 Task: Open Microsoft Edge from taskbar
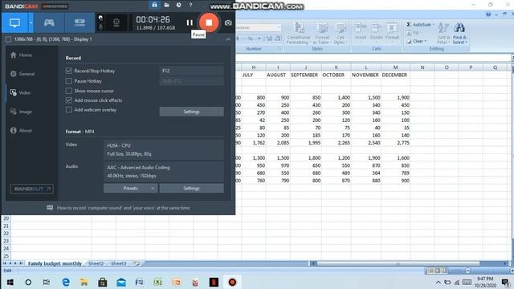tap(66, 282)
